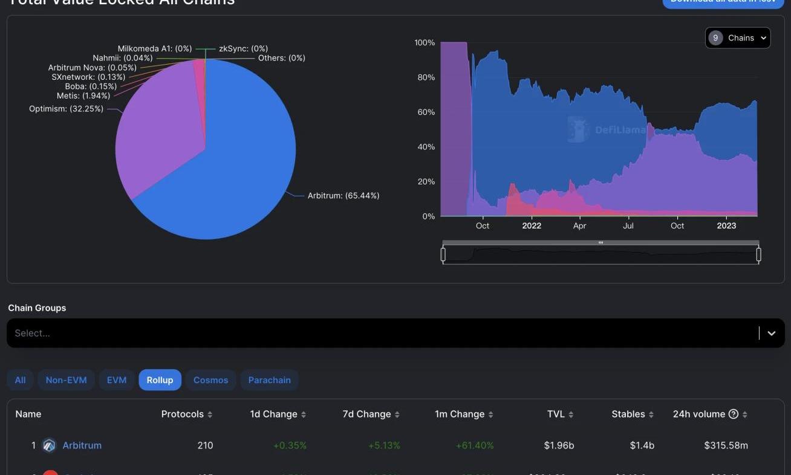This screenshot has width=791, height=475.
Task: Click the 24h volume help question icon
Action: tap(734, 414)
